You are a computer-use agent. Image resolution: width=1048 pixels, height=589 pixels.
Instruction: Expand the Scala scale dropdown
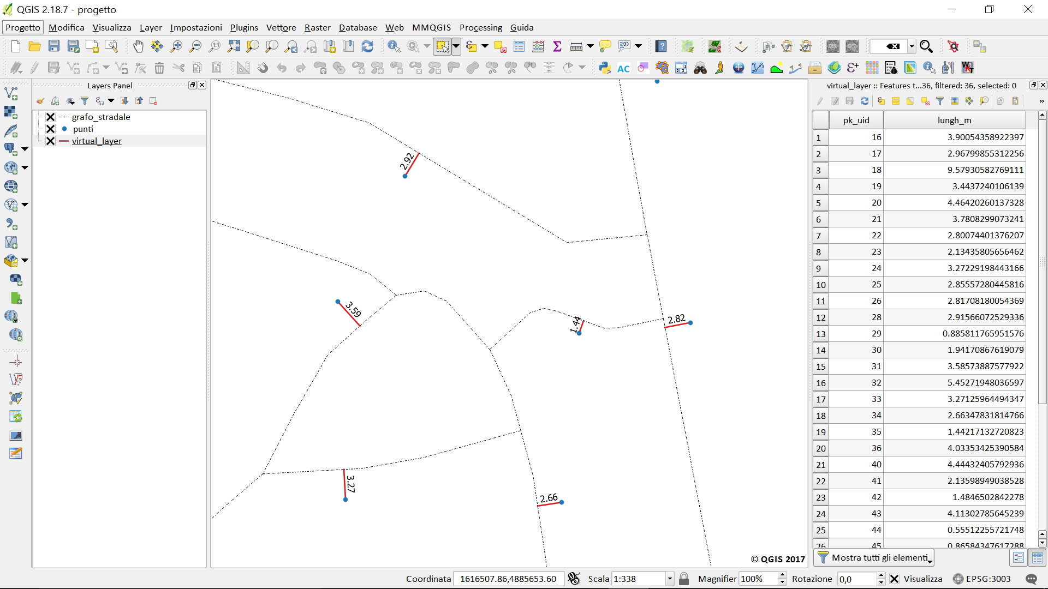pos(670,579)
